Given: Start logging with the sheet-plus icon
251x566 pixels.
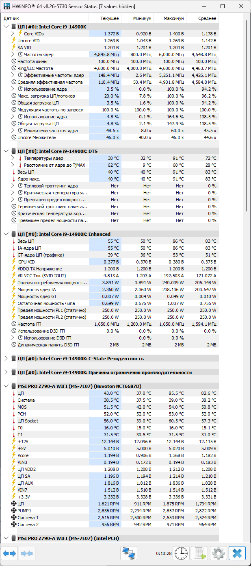Looking at the screenshot, I should point(199,553).
